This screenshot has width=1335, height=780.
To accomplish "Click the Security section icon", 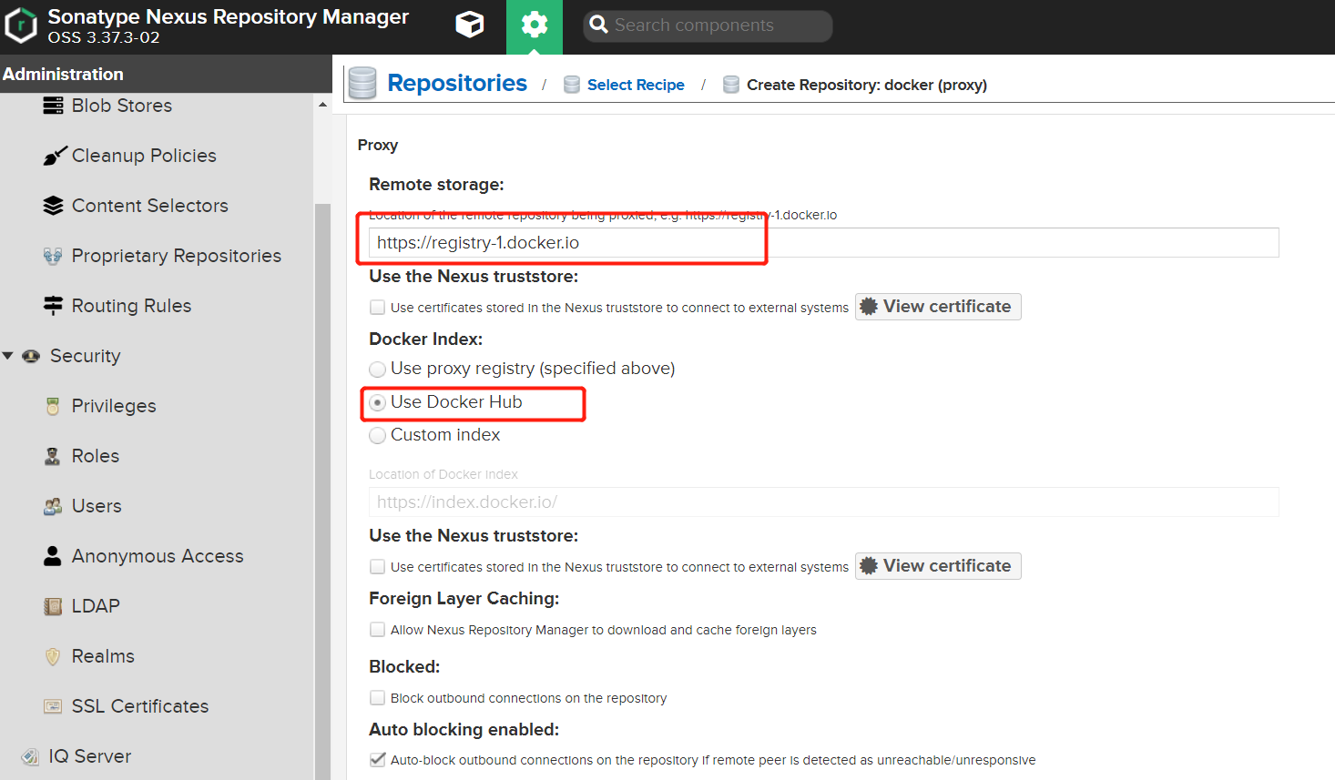I will coord(31,356).
